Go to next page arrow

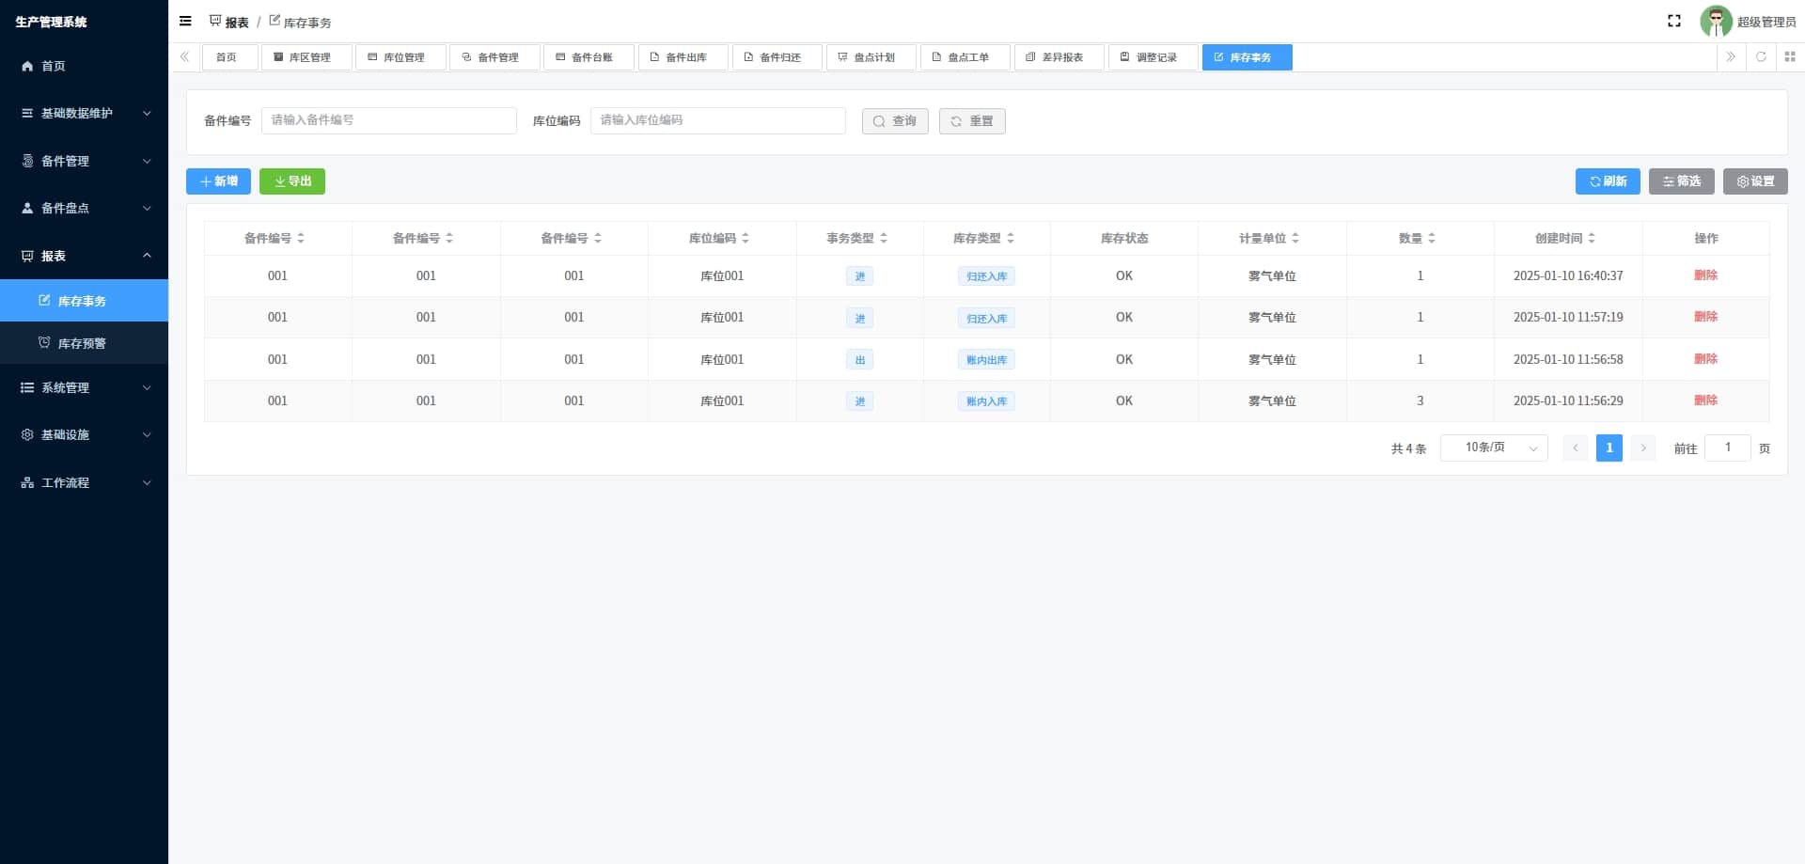(1643, 448)
